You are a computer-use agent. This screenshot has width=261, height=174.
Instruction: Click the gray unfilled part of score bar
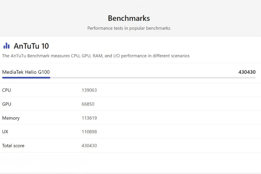point(153,78)
